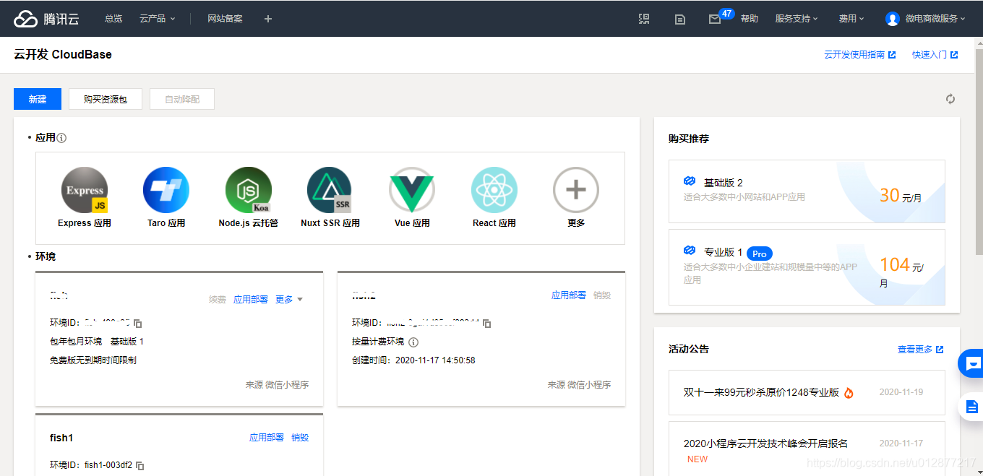
Task: Click the fire icon on 双十一 announcement
Action: click(849, 393)
